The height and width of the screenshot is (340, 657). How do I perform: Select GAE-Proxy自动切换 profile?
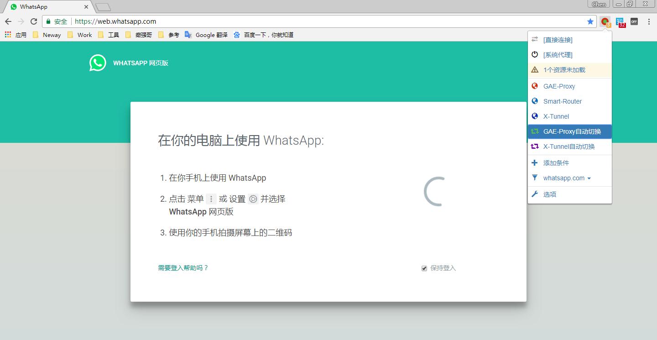point(569,131)
